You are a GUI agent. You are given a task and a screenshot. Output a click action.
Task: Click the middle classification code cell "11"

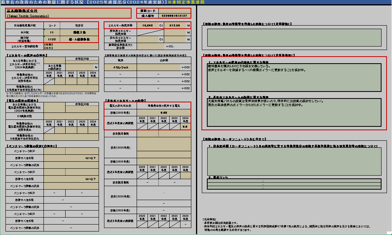click(52, 32)
